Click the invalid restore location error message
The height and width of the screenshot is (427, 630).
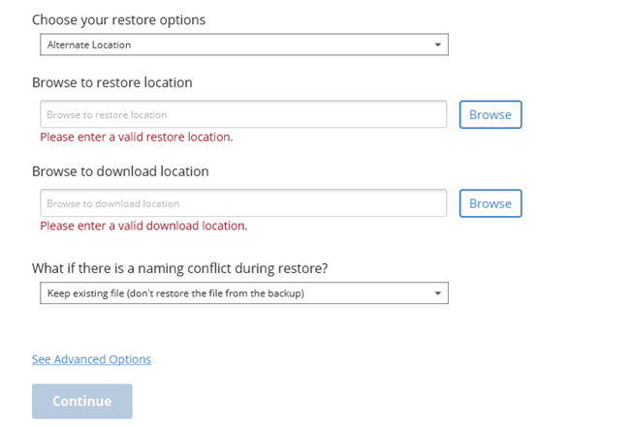(136, 137)
